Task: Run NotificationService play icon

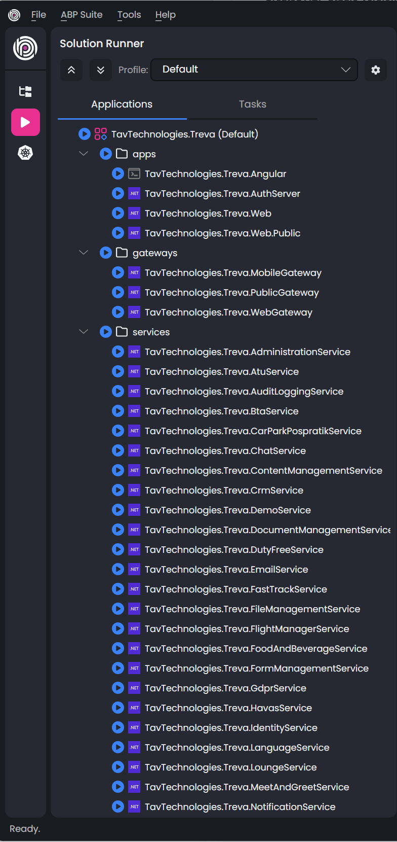Action: click(x=118, y=806)
